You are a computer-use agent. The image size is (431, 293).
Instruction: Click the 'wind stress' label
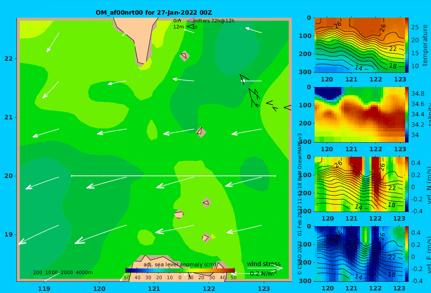click(264, 264)
